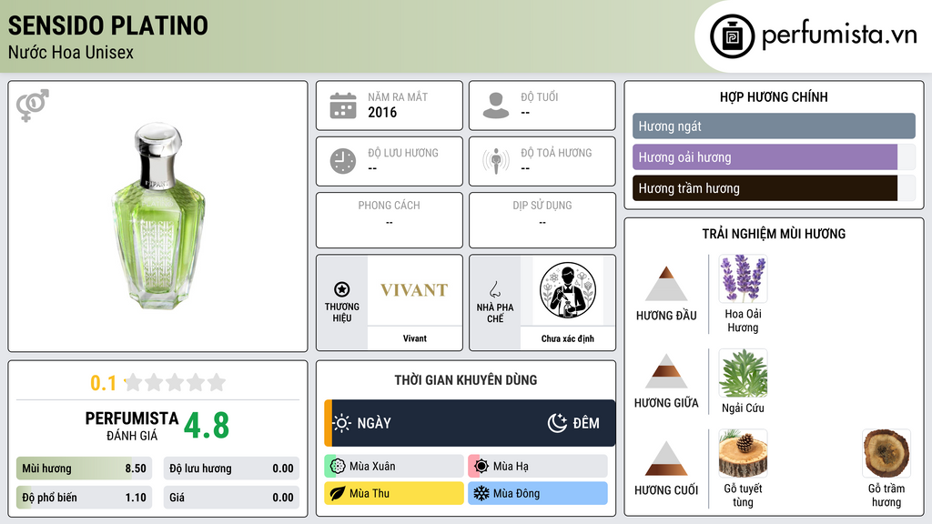The image size is (932, 524).
Task: Click the Hương giữa pyramid icon
Action: (666, 371)
